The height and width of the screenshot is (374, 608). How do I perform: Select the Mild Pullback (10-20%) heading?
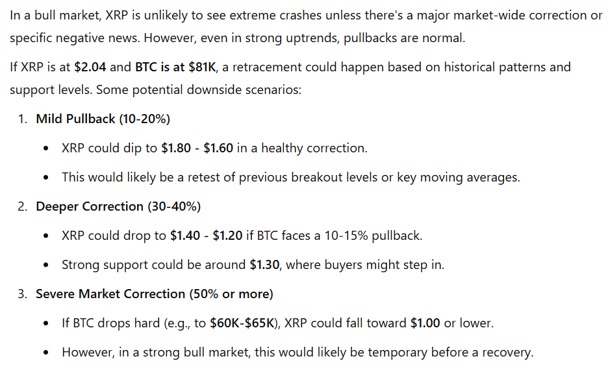pyautogui.click(x=103, y=119)
